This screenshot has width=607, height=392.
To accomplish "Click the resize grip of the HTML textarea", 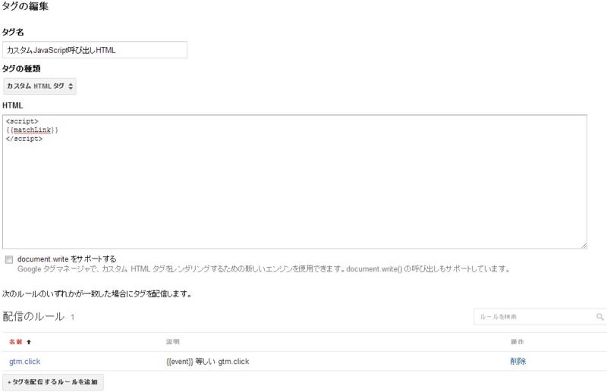I will click(x=583, y=246).
